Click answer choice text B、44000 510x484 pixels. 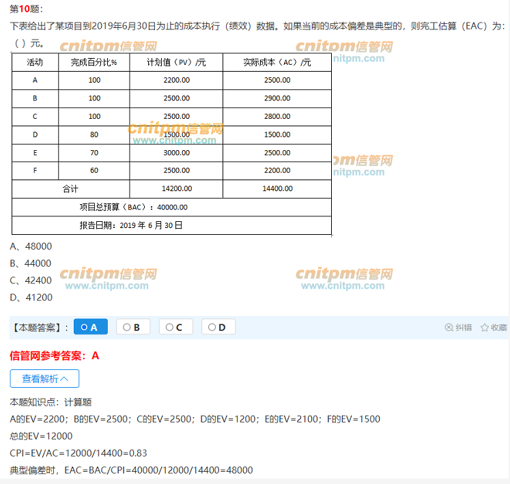pos(31,264)
